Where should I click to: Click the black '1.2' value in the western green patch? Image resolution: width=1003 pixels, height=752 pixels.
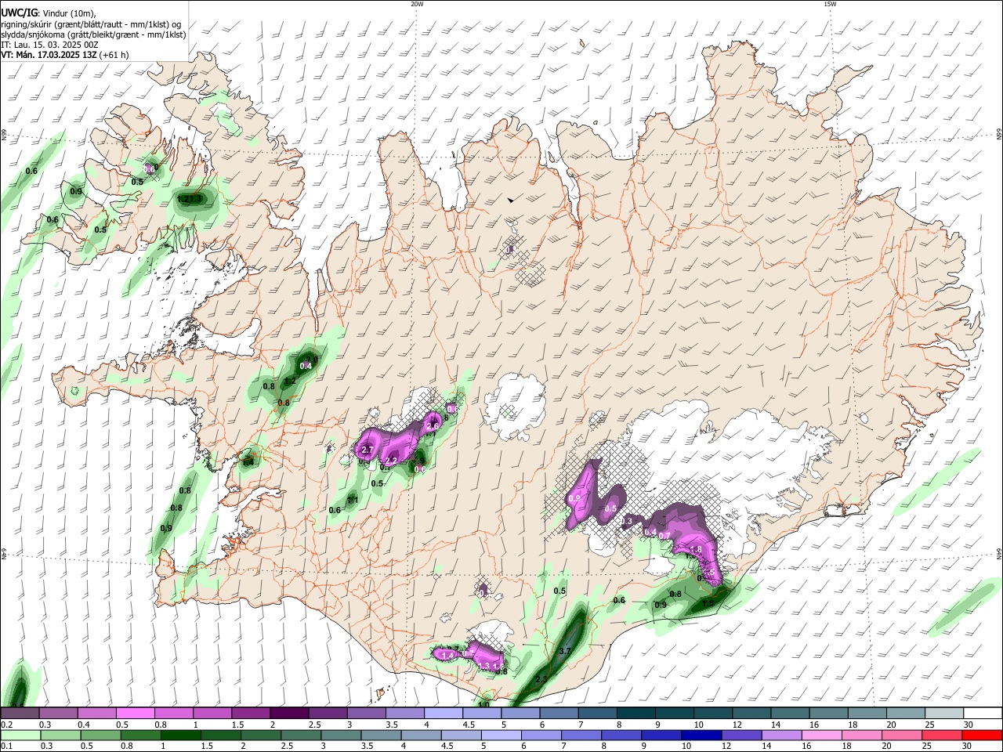tap(289, 381)
